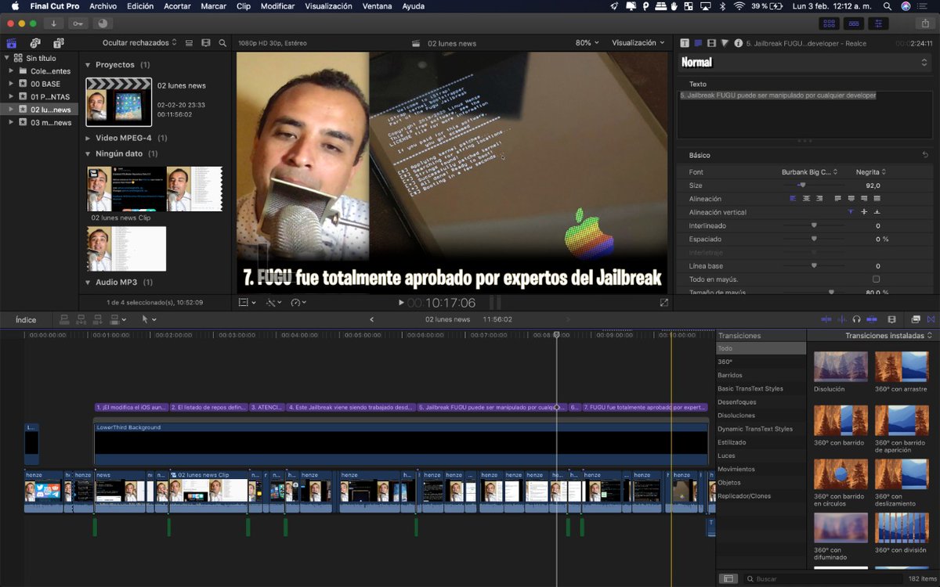This screenshot has height=587, width=940.
Task: Open the Text inspector speech icon
Action: (x=698, y=43)
